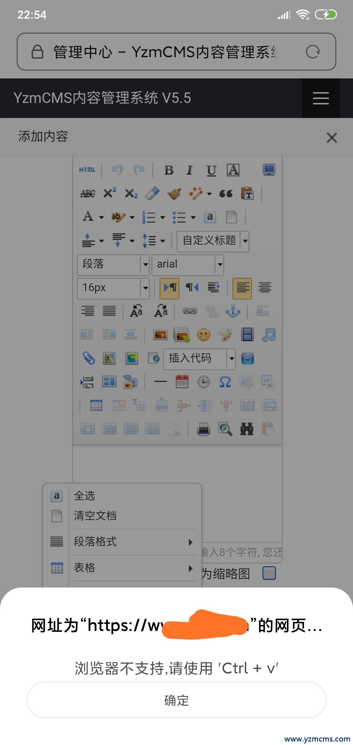Click the eraser clear-format icon
The width and height of the screenshot is (353, 745).
tap(152, 193)
